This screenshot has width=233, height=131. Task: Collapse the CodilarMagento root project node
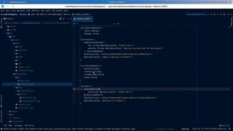[x=4, y=23]
